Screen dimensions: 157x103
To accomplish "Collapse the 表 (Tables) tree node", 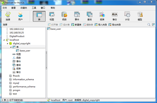I will [x=11, y=47].
